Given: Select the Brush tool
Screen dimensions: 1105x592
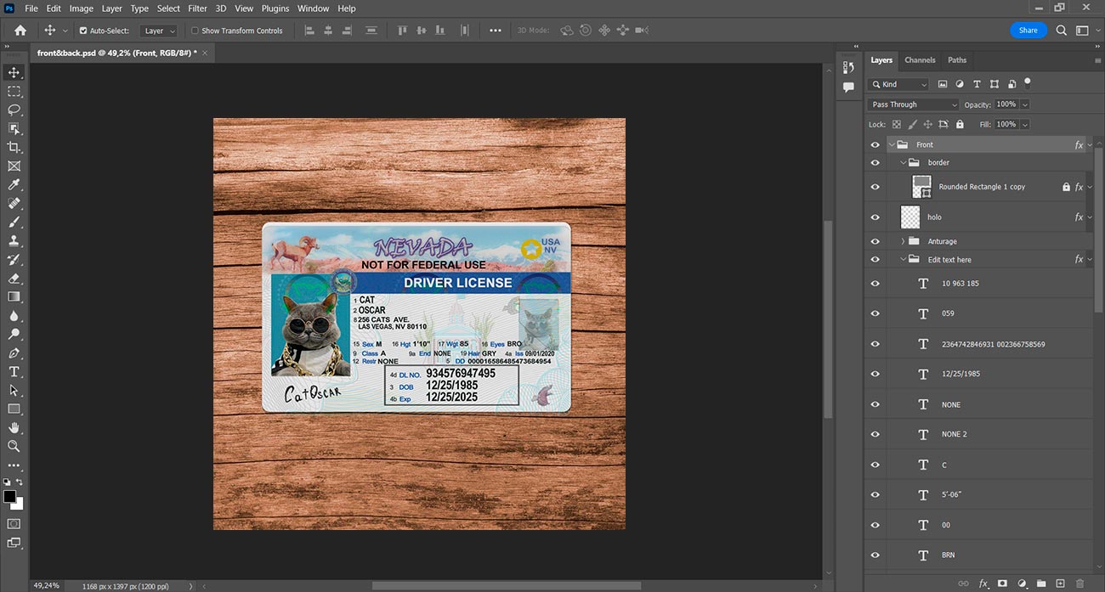Looking at the screenshot, I should pos(14,223).
